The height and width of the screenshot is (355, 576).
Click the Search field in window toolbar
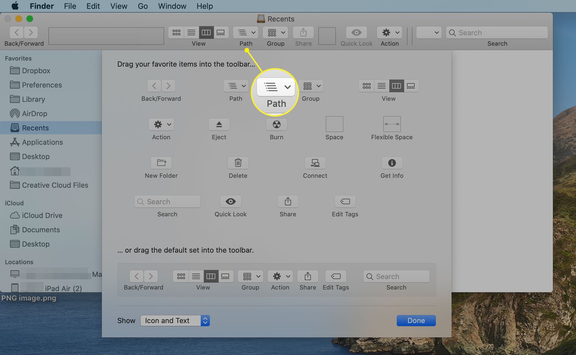(497, 33)
